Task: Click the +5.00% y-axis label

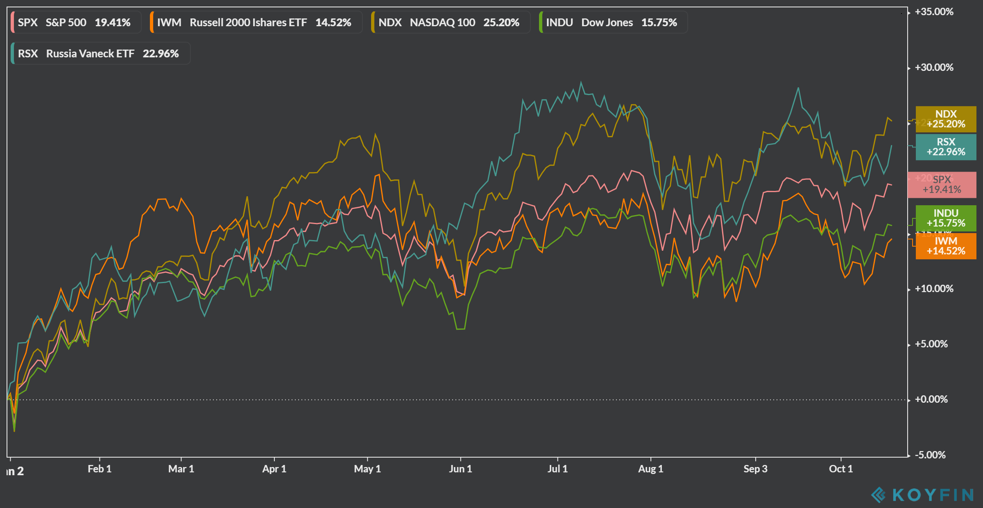Action: pyautogui.click(x=931, y=344)
